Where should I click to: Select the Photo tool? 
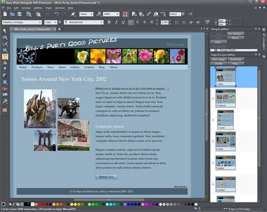tap(5, 37)
